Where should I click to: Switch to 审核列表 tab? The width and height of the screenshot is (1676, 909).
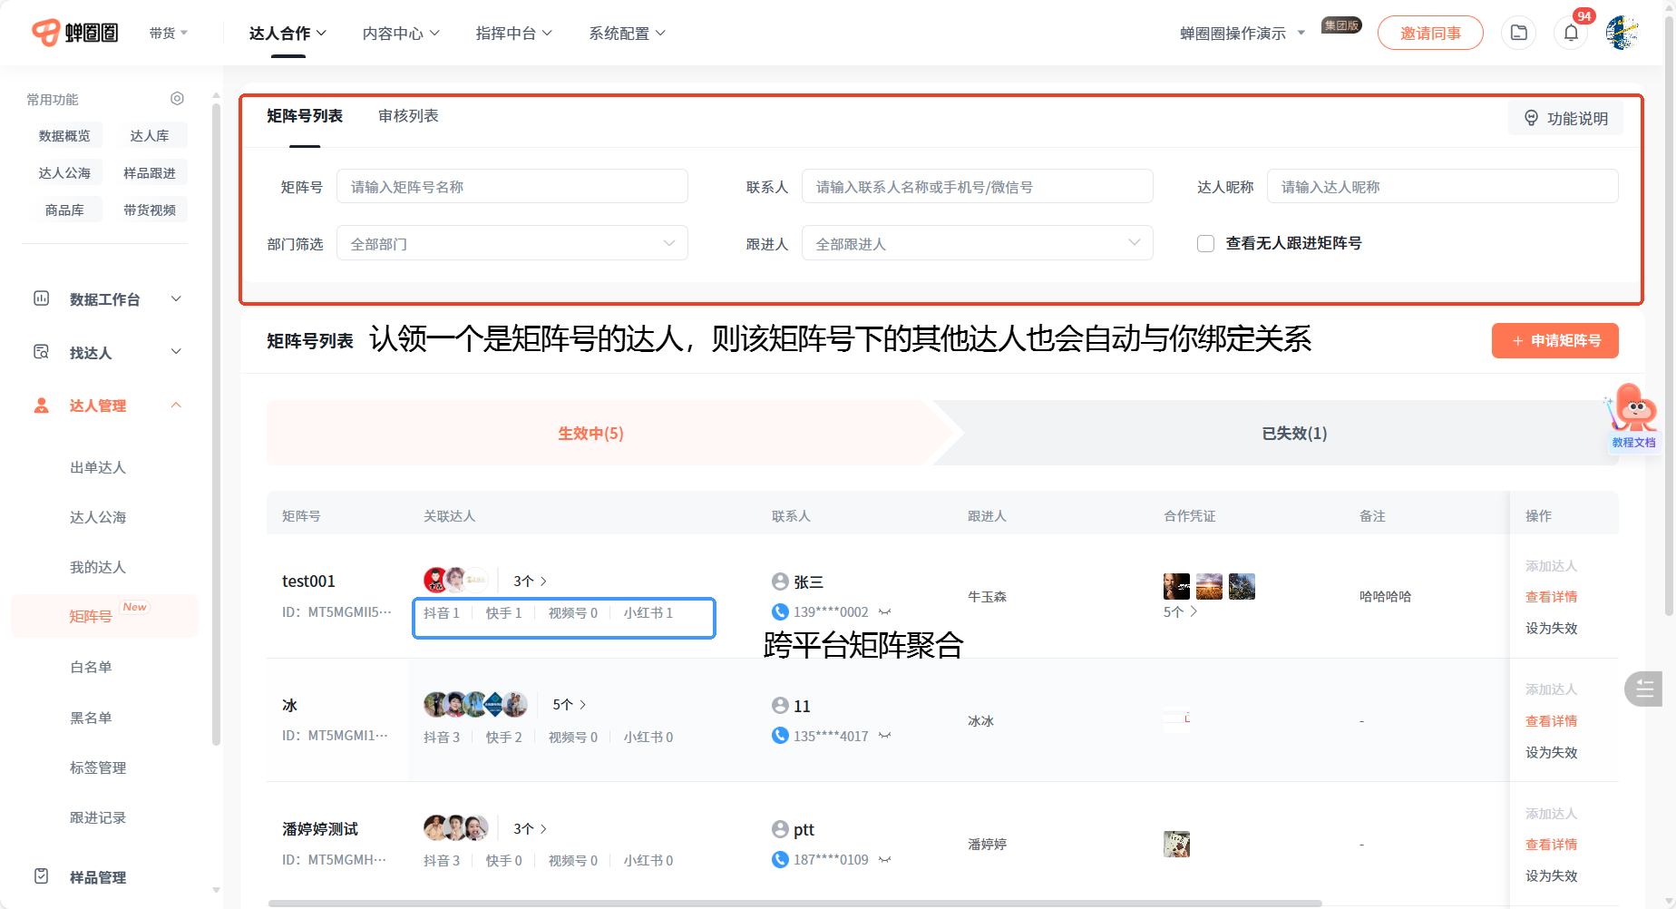[x=408, y=116]
